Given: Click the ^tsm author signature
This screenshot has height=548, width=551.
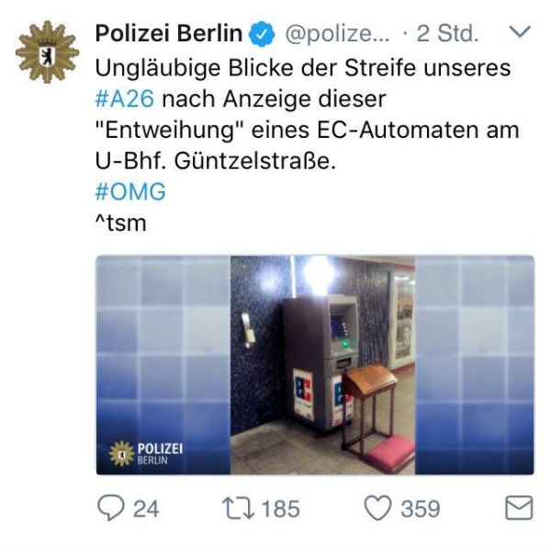Looking at the screenshot, I should tap(120, 223).
